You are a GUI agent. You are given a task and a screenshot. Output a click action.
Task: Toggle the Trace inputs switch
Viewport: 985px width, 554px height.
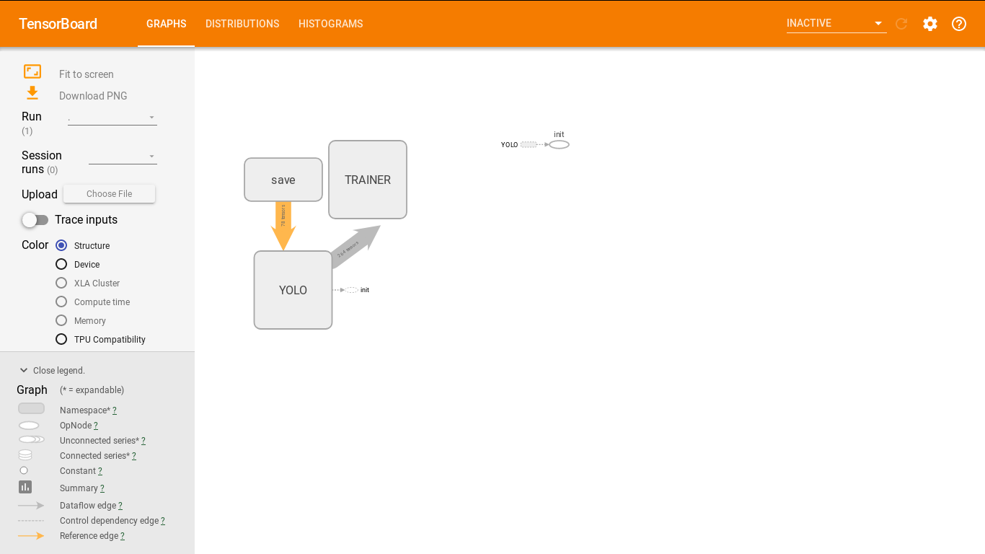coord(35,220)
